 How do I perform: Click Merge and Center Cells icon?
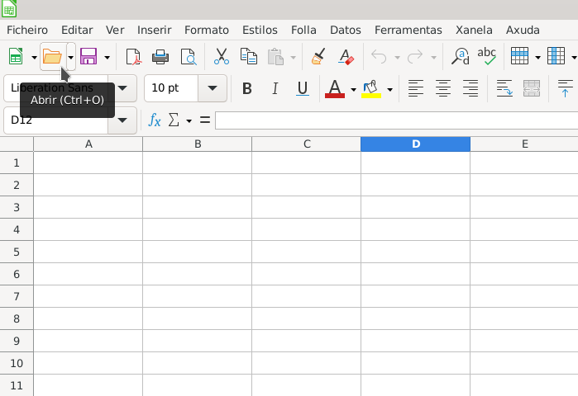coord(532,88)
